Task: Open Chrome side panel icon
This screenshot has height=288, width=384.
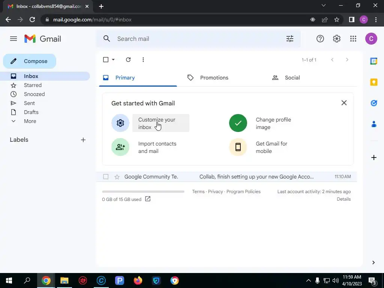Action: click(352, 19)
